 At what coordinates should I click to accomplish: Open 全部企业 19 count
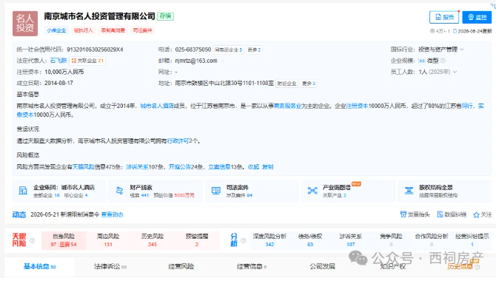[47, 195]
